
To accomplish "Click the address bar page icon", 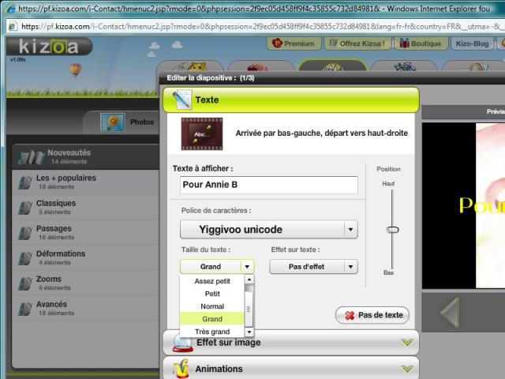I will click(x=13, y=26).
